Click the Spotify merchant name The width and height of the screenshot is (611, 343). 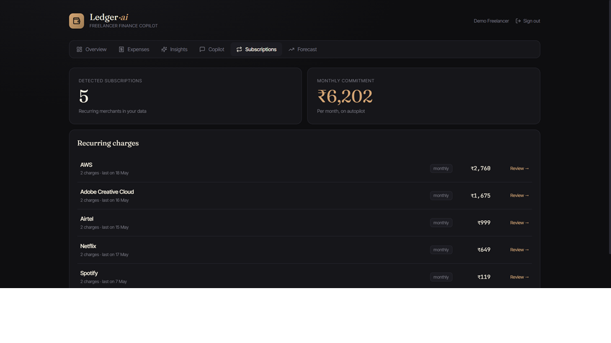pos(89,273)
